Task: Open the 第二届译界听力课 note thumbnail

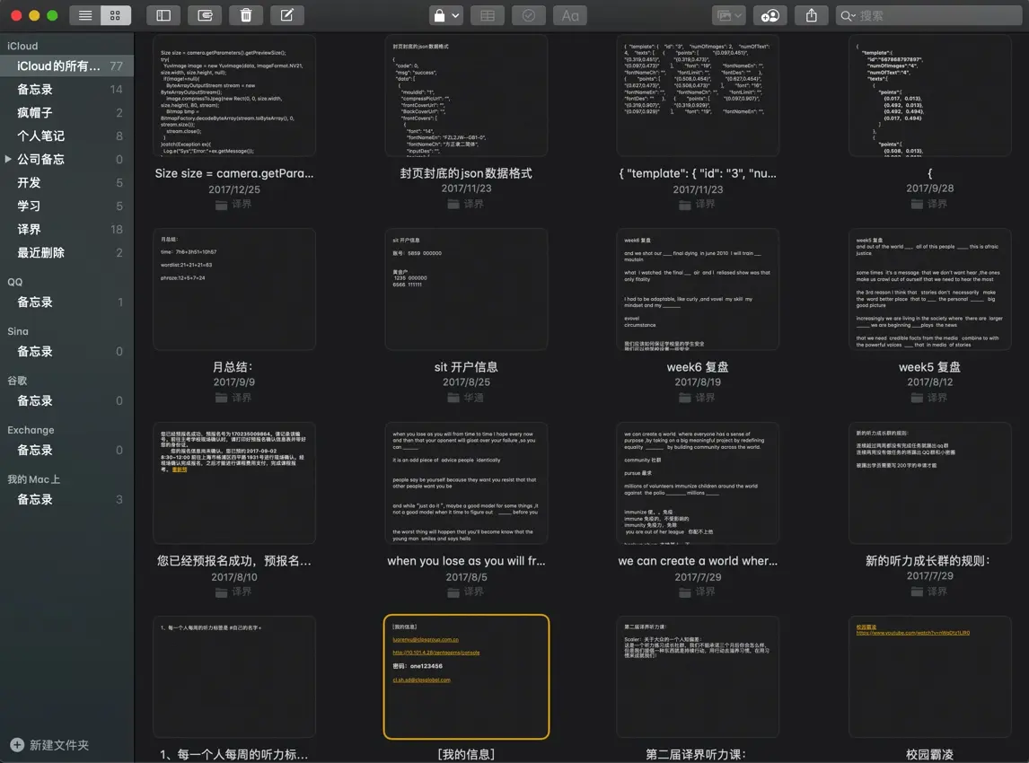Action: [x=698, y=677]
